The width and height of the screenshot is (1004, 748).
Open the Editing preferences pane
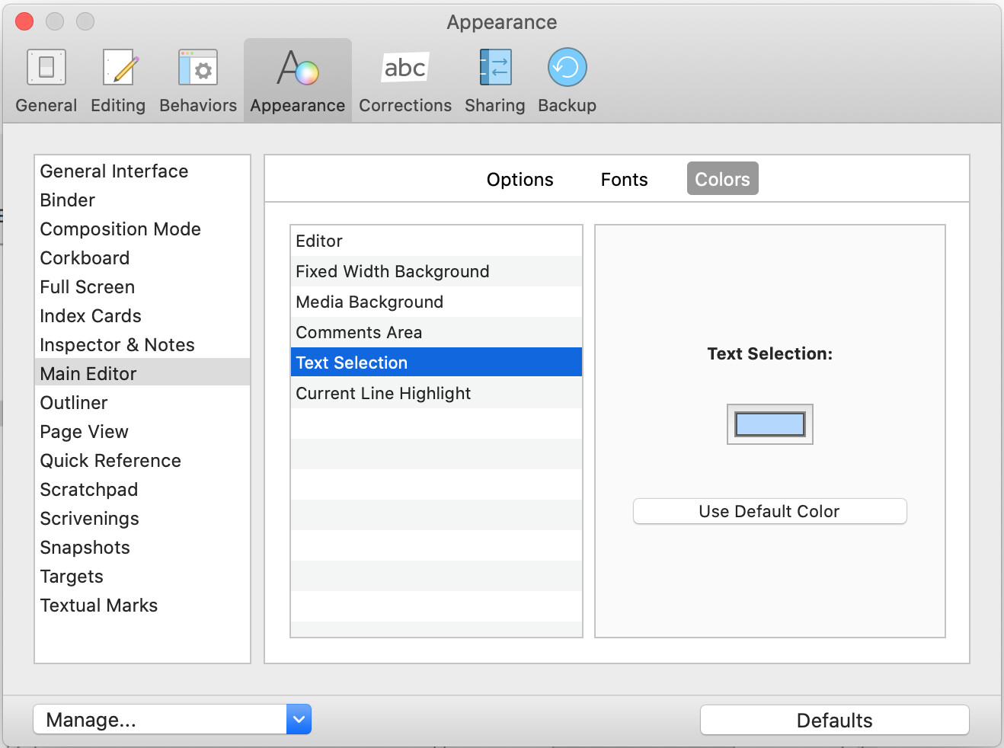point(118,80)
